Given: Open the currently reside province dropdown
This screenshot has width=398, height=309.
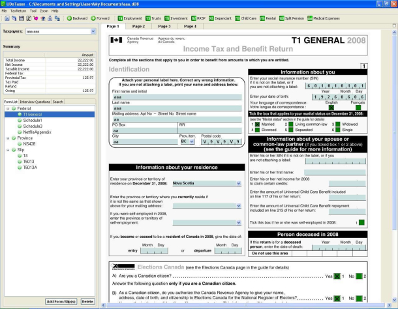Looking at the screenshot, I should (239, 206).
